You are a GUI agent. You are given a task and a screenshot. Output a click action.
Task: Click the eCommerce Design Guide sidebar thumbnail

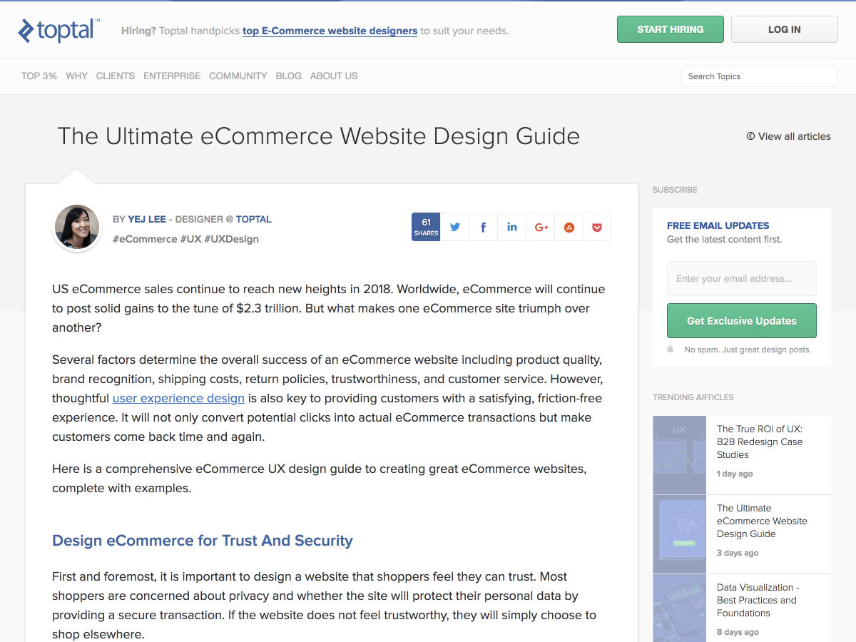[x=679, y=534]
